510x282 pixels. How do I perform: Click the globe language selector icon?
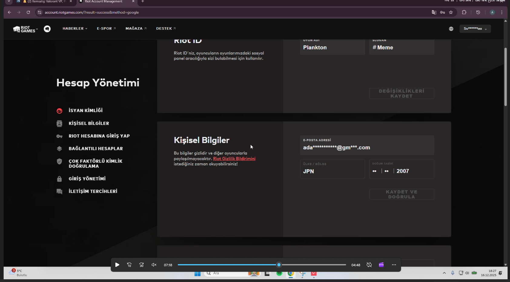tap(451, 29)
